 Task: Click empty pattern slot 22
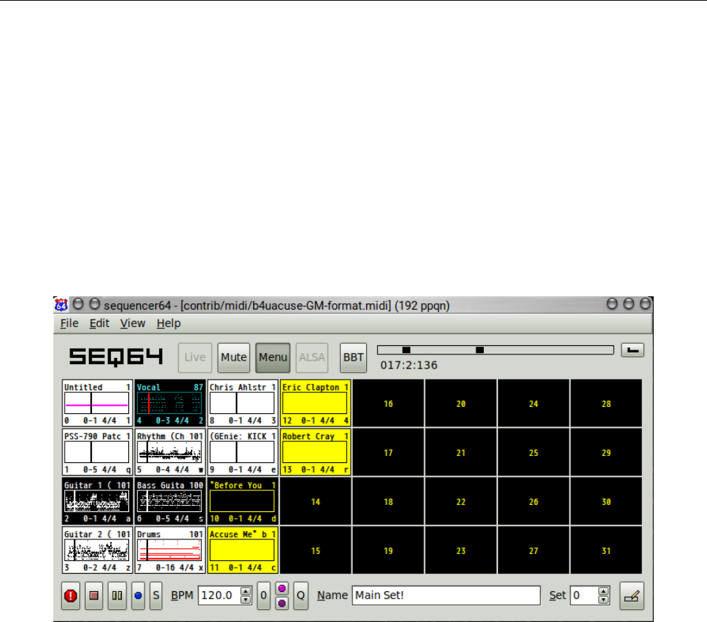461,502
